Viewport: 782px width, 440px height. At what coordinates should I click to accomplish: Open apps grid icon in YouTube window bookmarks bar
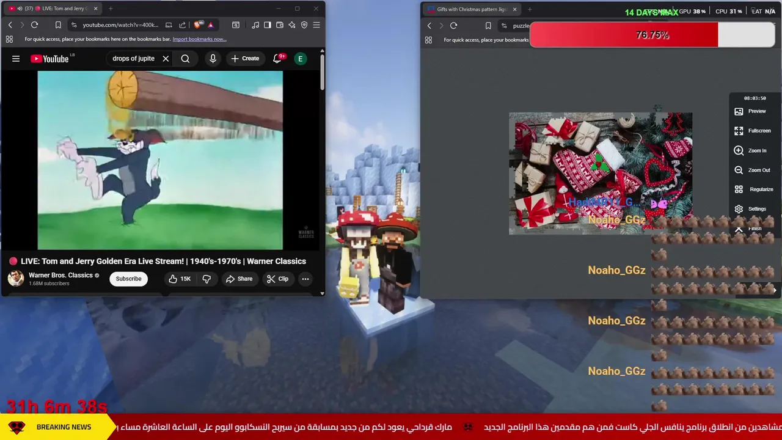(9, 39)
